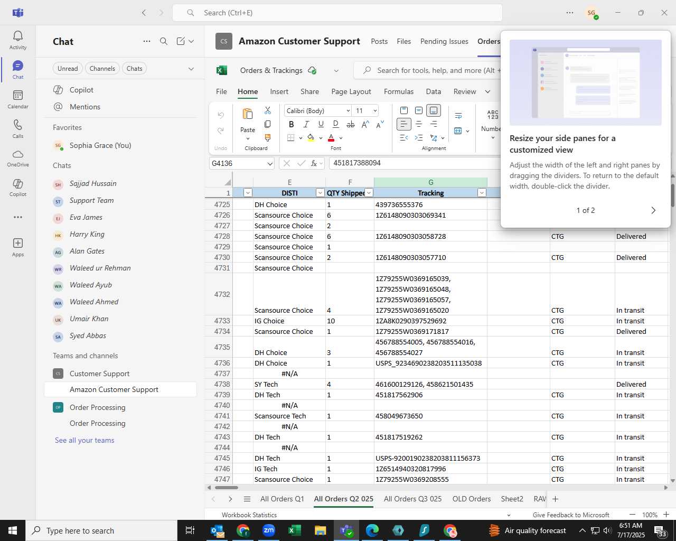Click the horizontal scrollbar thumb of sheet
This screenshot has width=676, height=541.
coord(226,487)
